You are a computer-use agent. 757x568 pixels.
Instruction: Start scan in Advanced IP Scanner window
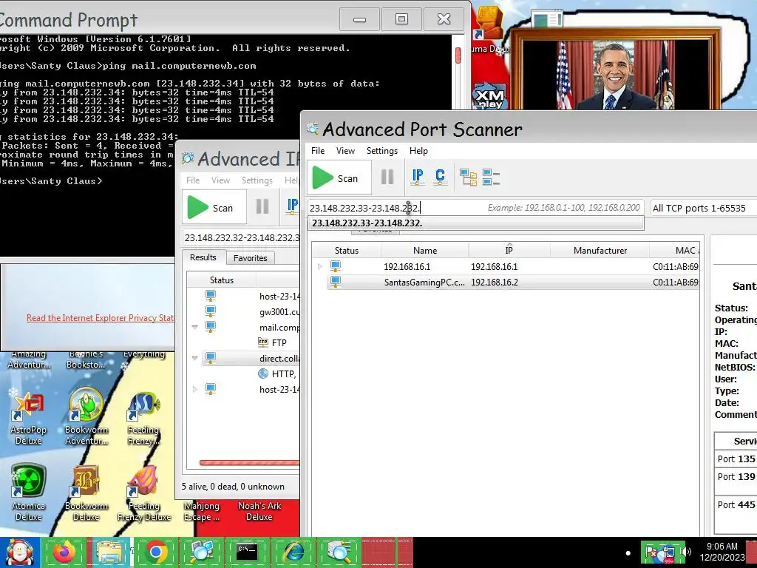click(x=214, y=207)
